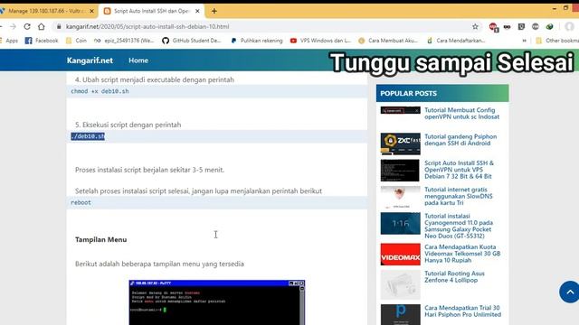Open a new browser tab

pyautogui.click(x=214, y=11)
